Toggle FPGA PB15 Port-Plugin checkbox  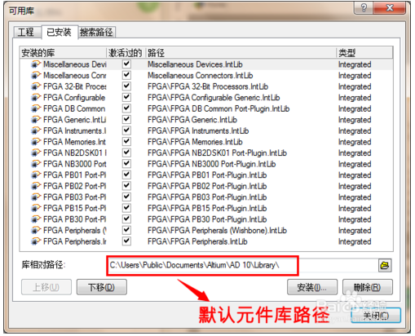click(x=126, y=208)
